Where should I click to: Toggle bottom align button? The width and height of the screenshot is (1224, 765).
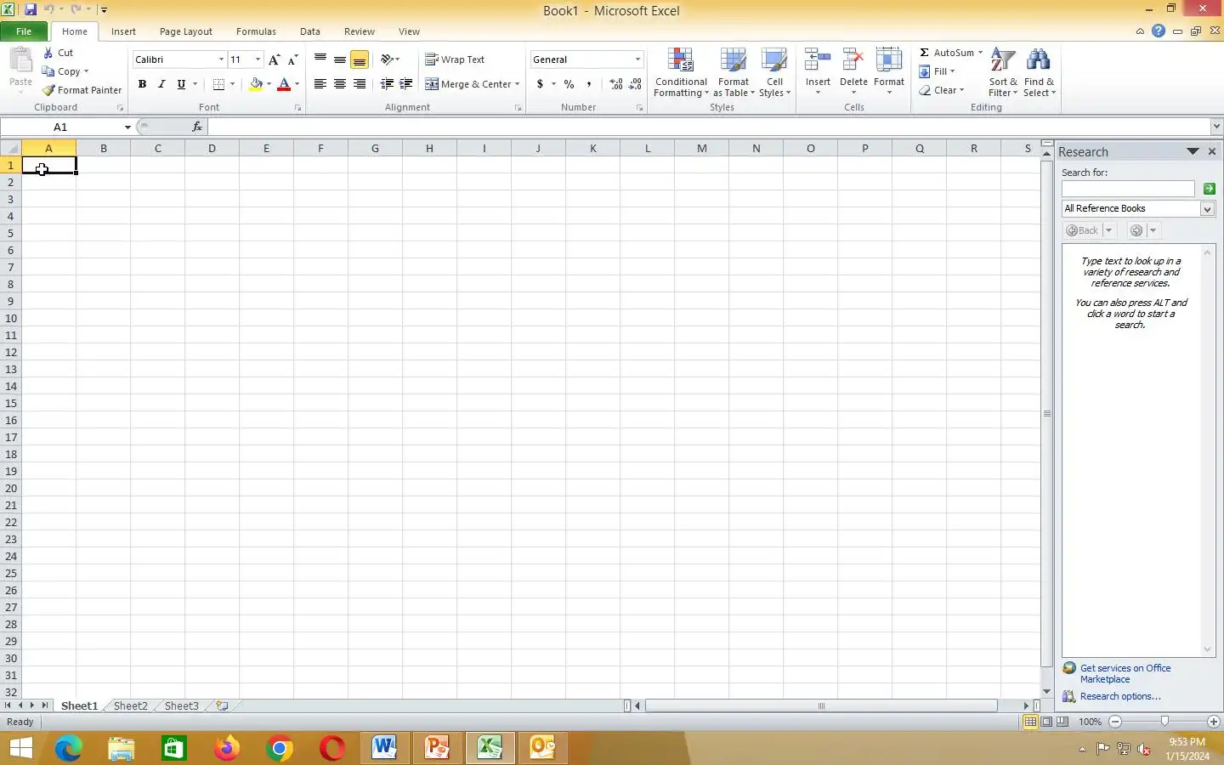360,59
